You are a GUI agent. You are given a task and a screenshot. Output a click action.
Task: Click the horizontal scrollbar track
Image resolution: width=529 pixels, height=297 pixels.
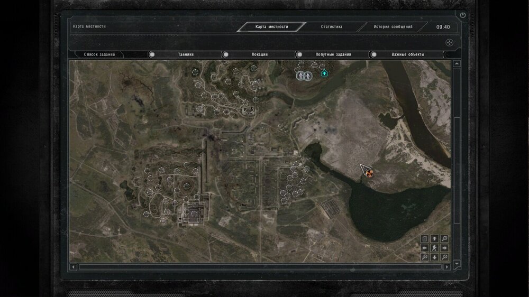tap(260, 267)
